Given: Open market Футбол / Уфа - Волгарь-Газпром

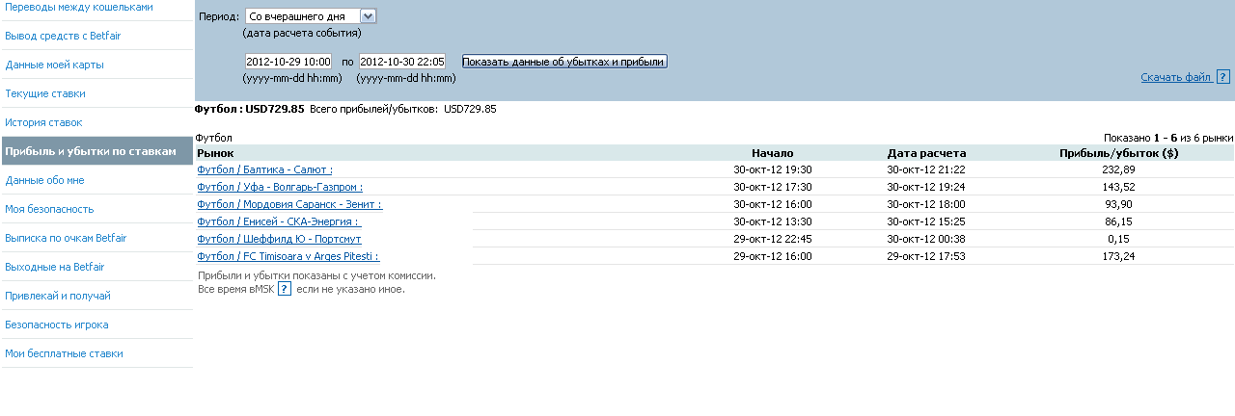Looking at the screenshot, I should 280,187.
